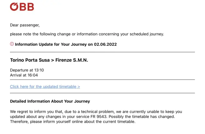Open the updated timetable link

click(x=45, y=87)
